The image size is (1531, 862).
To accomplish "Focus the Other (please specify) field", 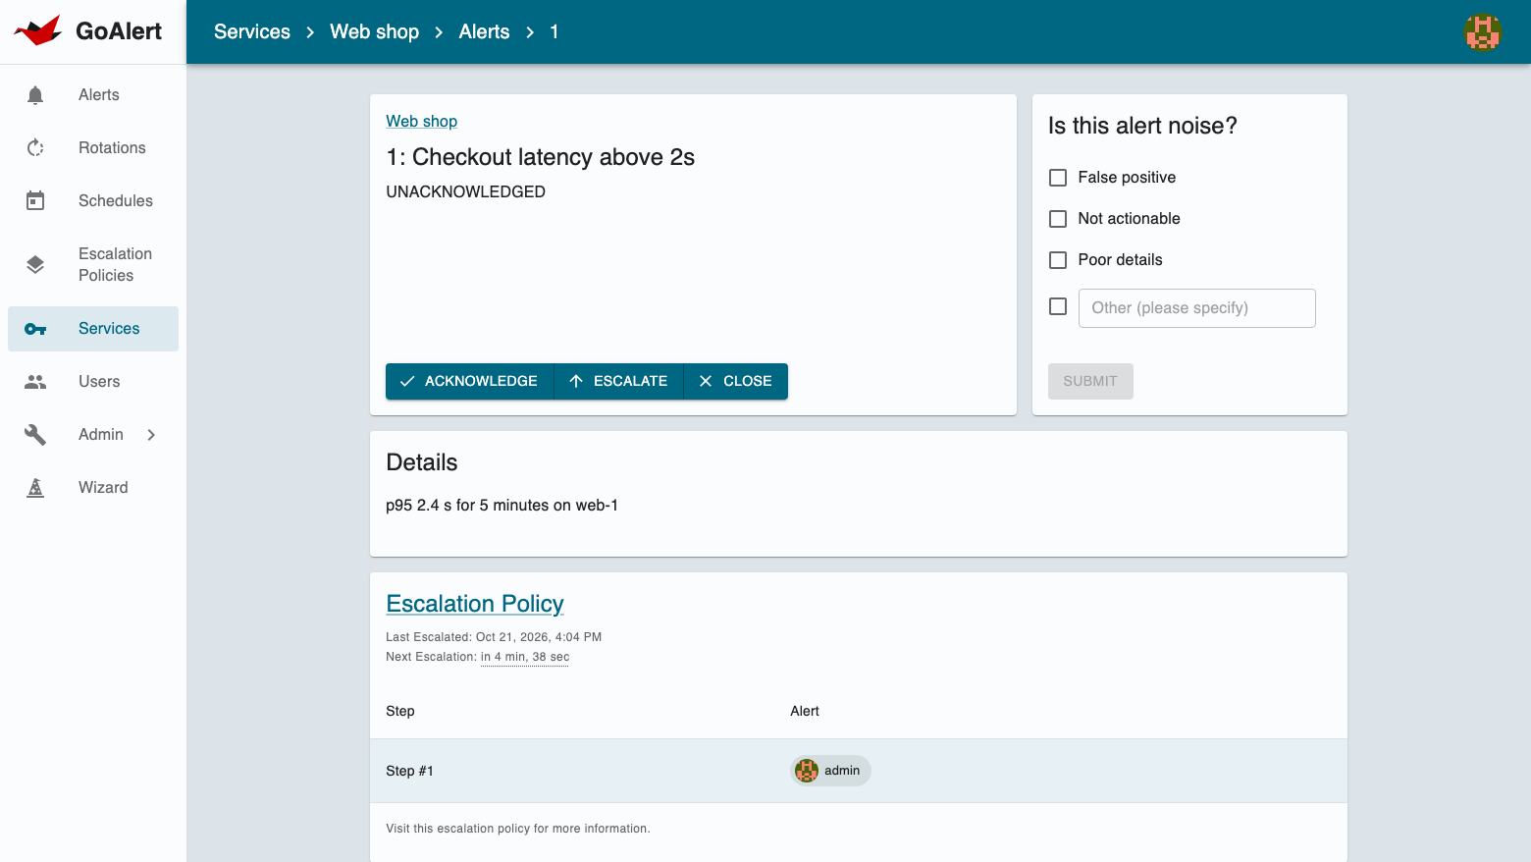I will click(1196, 308).
